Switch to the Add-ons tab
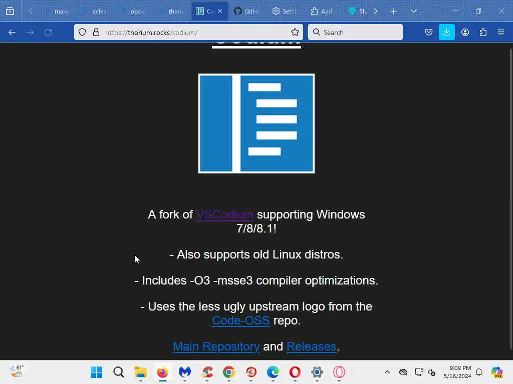This screenshot has width=513, height=384. click(x=323, y=11)
